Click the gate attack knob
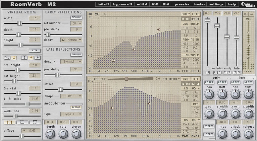The width and height of the screenshot is (257, 141). coord(235,134)
